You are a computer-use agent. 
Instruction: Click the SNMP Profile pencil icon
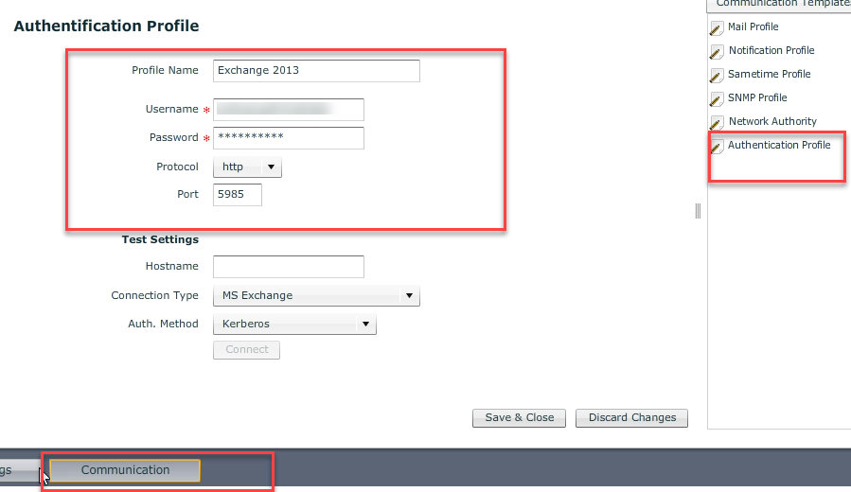click(x=717, y=99)
